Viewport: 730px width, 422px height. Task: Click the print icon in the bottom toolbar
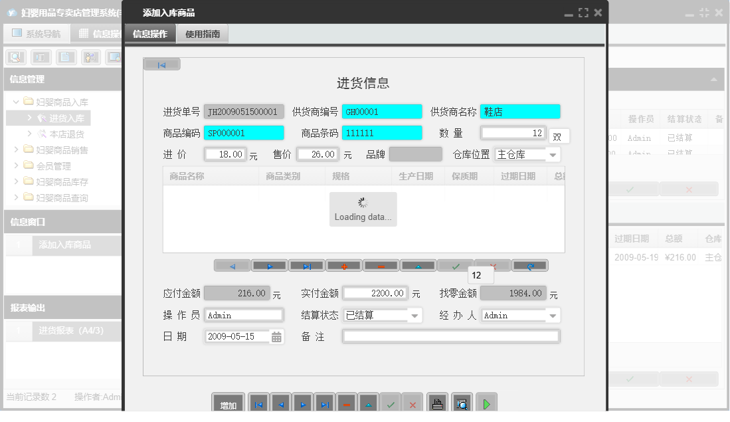[437, 402]
